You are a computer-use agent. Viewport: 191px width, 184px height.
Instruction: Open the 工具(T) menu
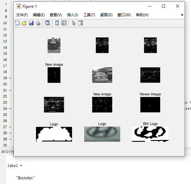click(89, 15)
